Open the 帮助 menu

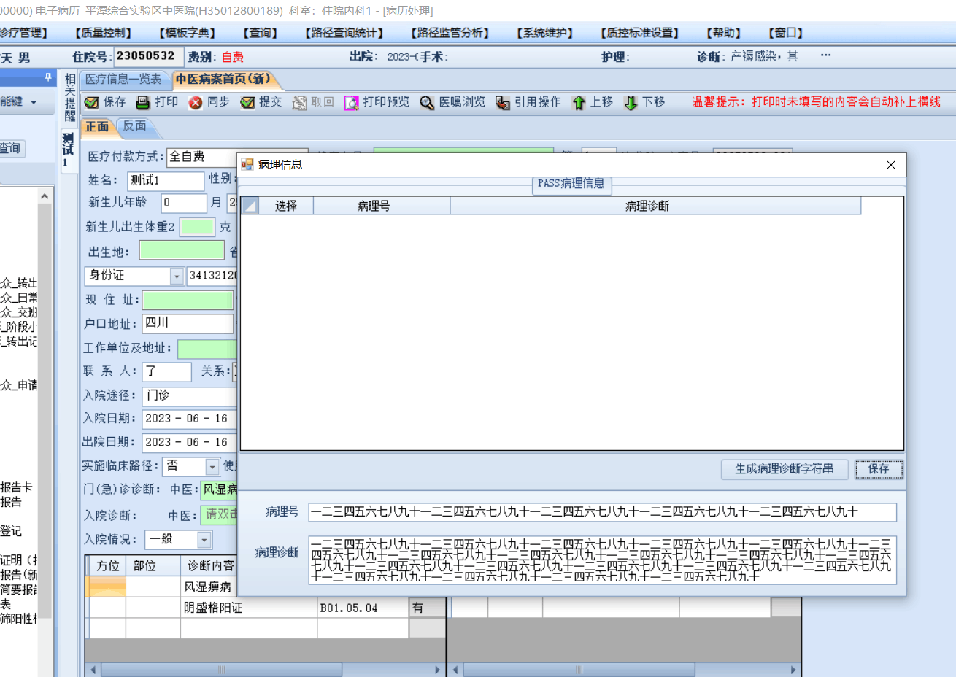click(x=724, y=33)
